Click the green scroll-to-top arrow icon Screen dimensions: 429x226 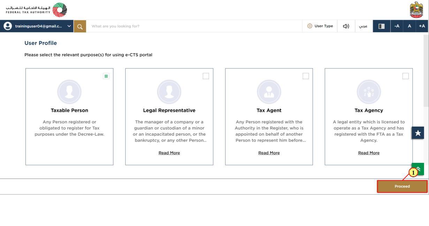pos(418,169)
